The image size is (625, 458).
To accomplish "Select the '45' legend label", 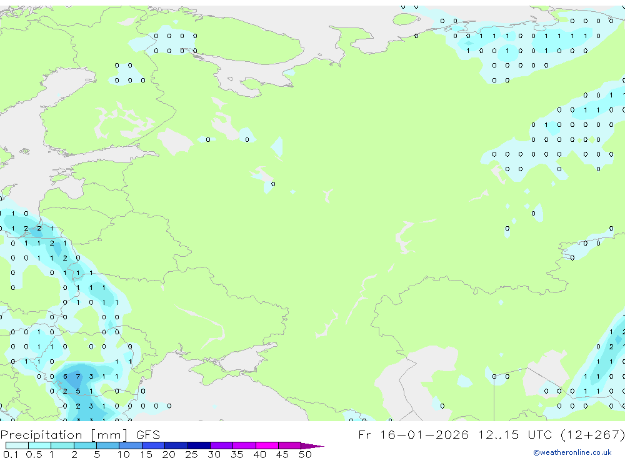I will 282,454.
